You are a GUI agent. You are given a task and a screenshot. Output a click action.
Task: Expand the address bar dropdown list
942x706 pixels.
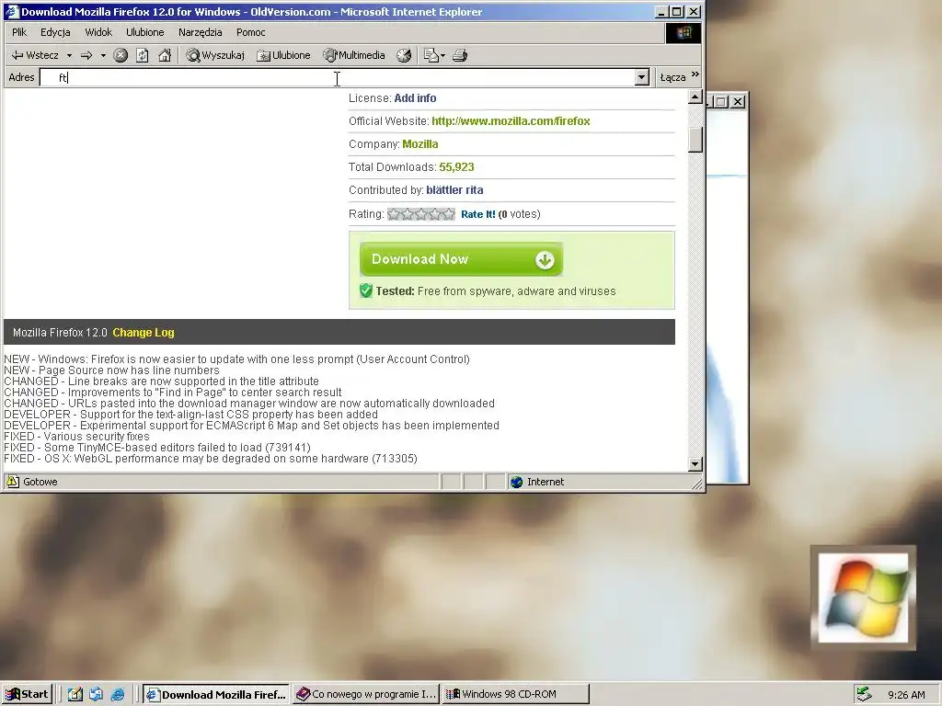coord(642,77)
